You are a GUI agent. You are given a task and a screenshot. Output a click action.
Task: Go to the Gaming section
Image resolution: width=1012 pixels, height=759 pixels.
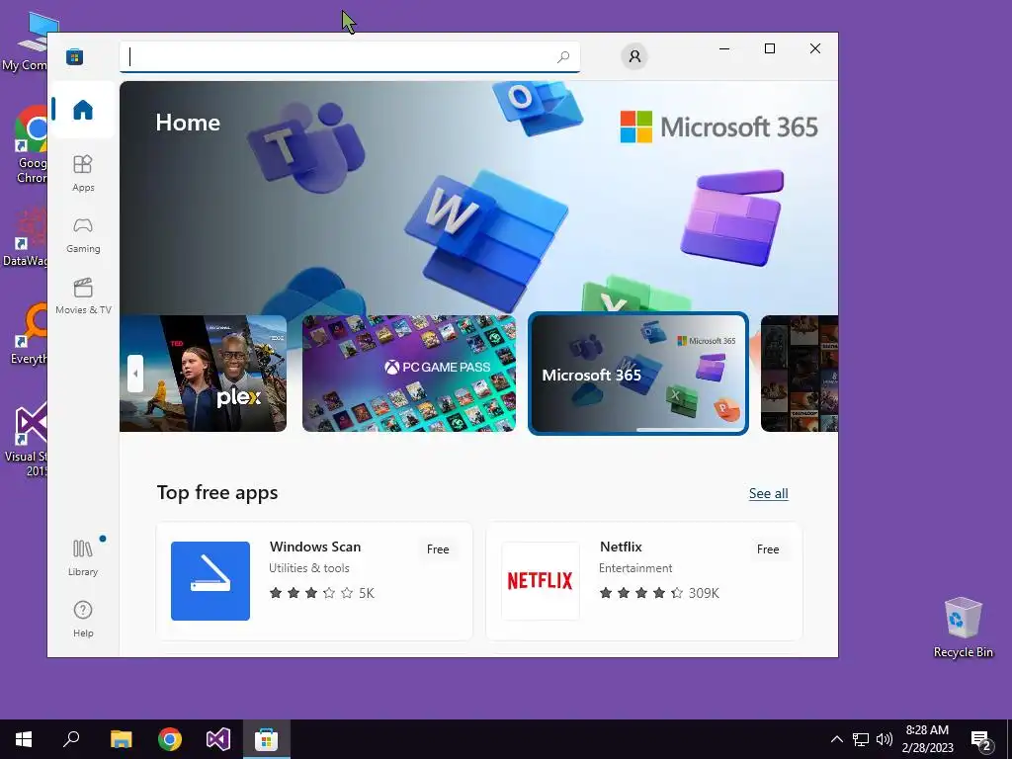pos(83,235)
